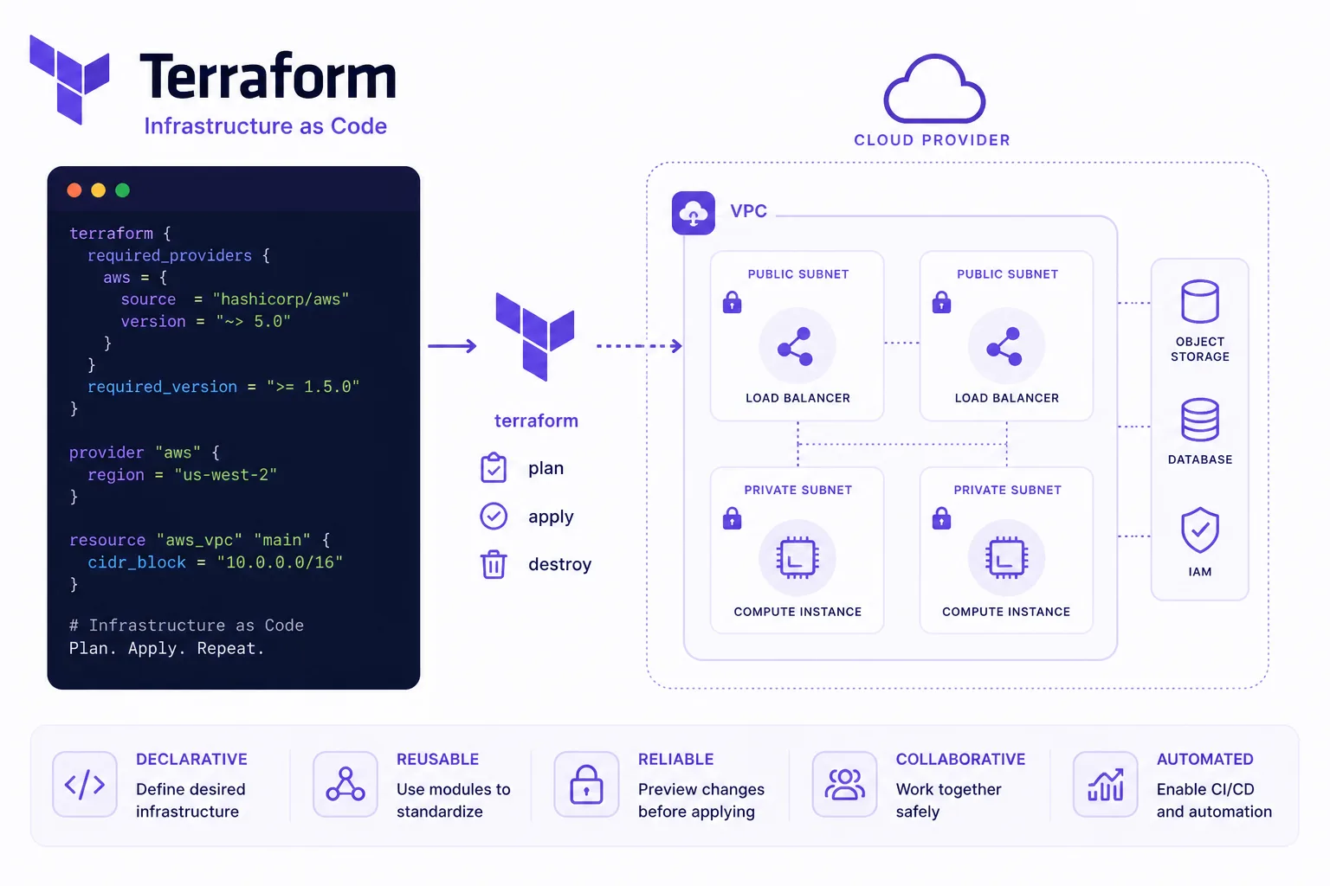Click the DATABASE label
The height and width of the screenshot is (886, 1330).
(x=1200, y=459)
